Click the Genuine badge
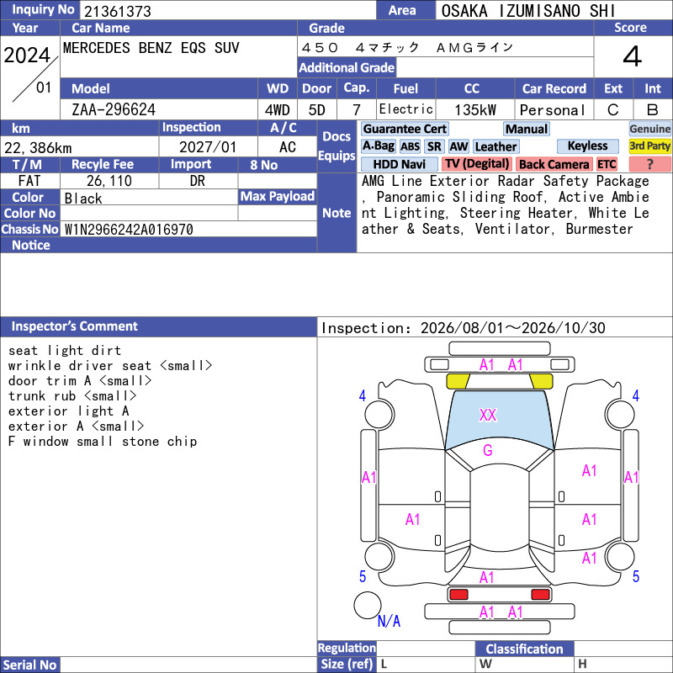This screenshot has width=673, height=673. point(649,129)
